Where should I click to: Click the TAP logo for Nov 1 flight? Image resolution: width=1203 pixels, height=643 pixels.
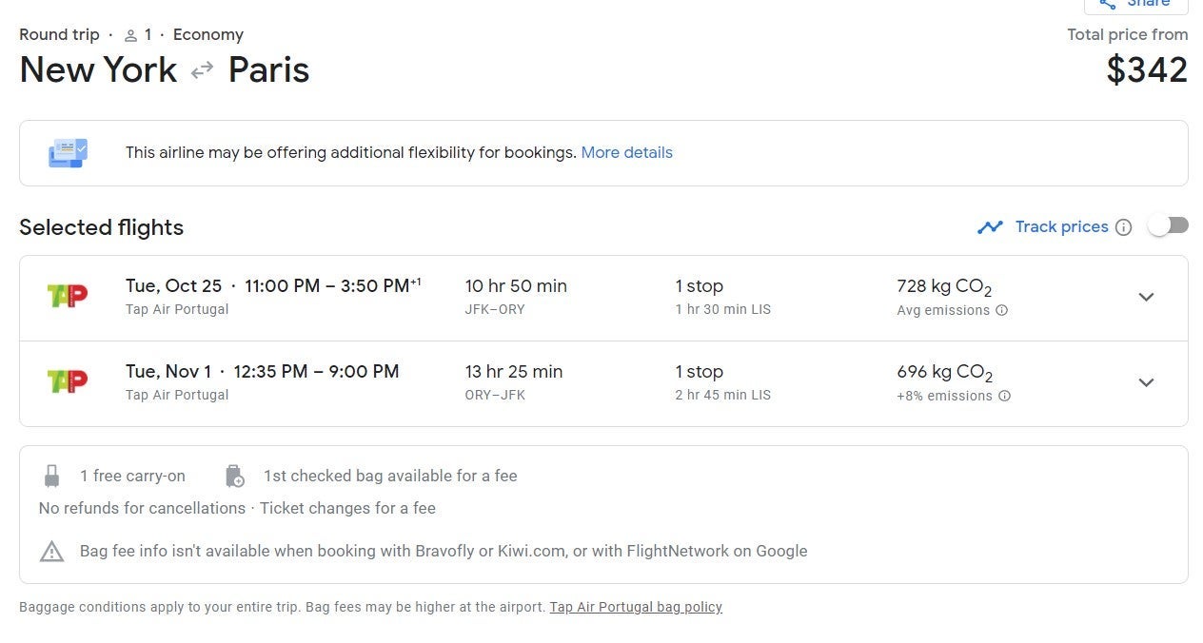[67, 381]
